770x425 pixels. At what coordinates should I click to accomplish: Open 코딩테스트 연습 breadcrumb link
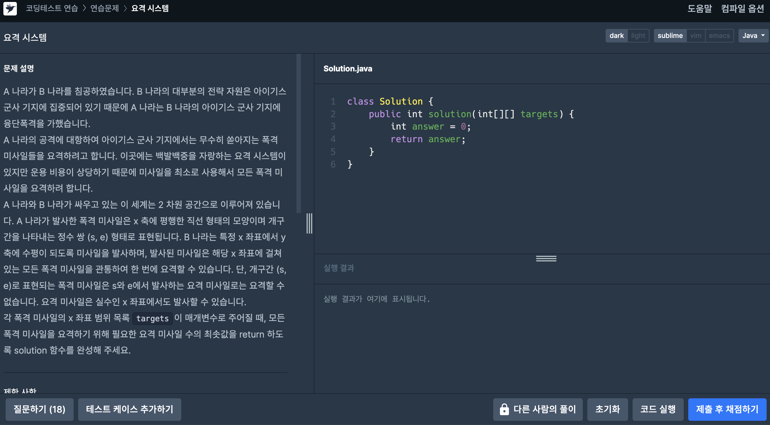(x=52, y=8)
